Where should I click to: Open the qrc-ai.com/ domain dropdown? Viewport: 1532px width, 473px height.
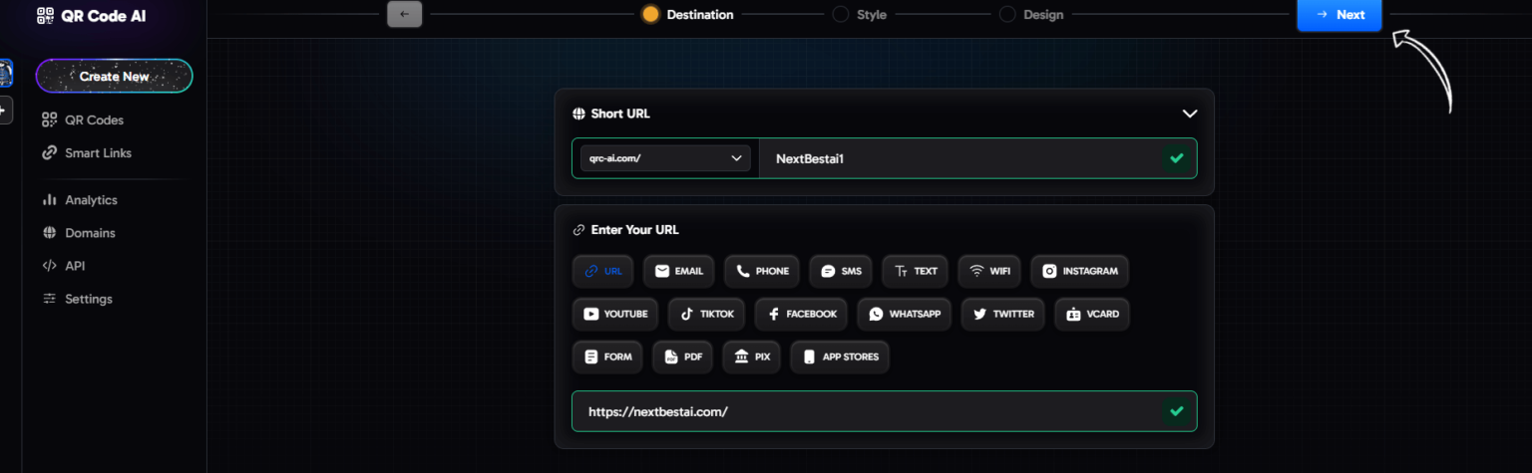pyautogui.click(x=665, y=158)
